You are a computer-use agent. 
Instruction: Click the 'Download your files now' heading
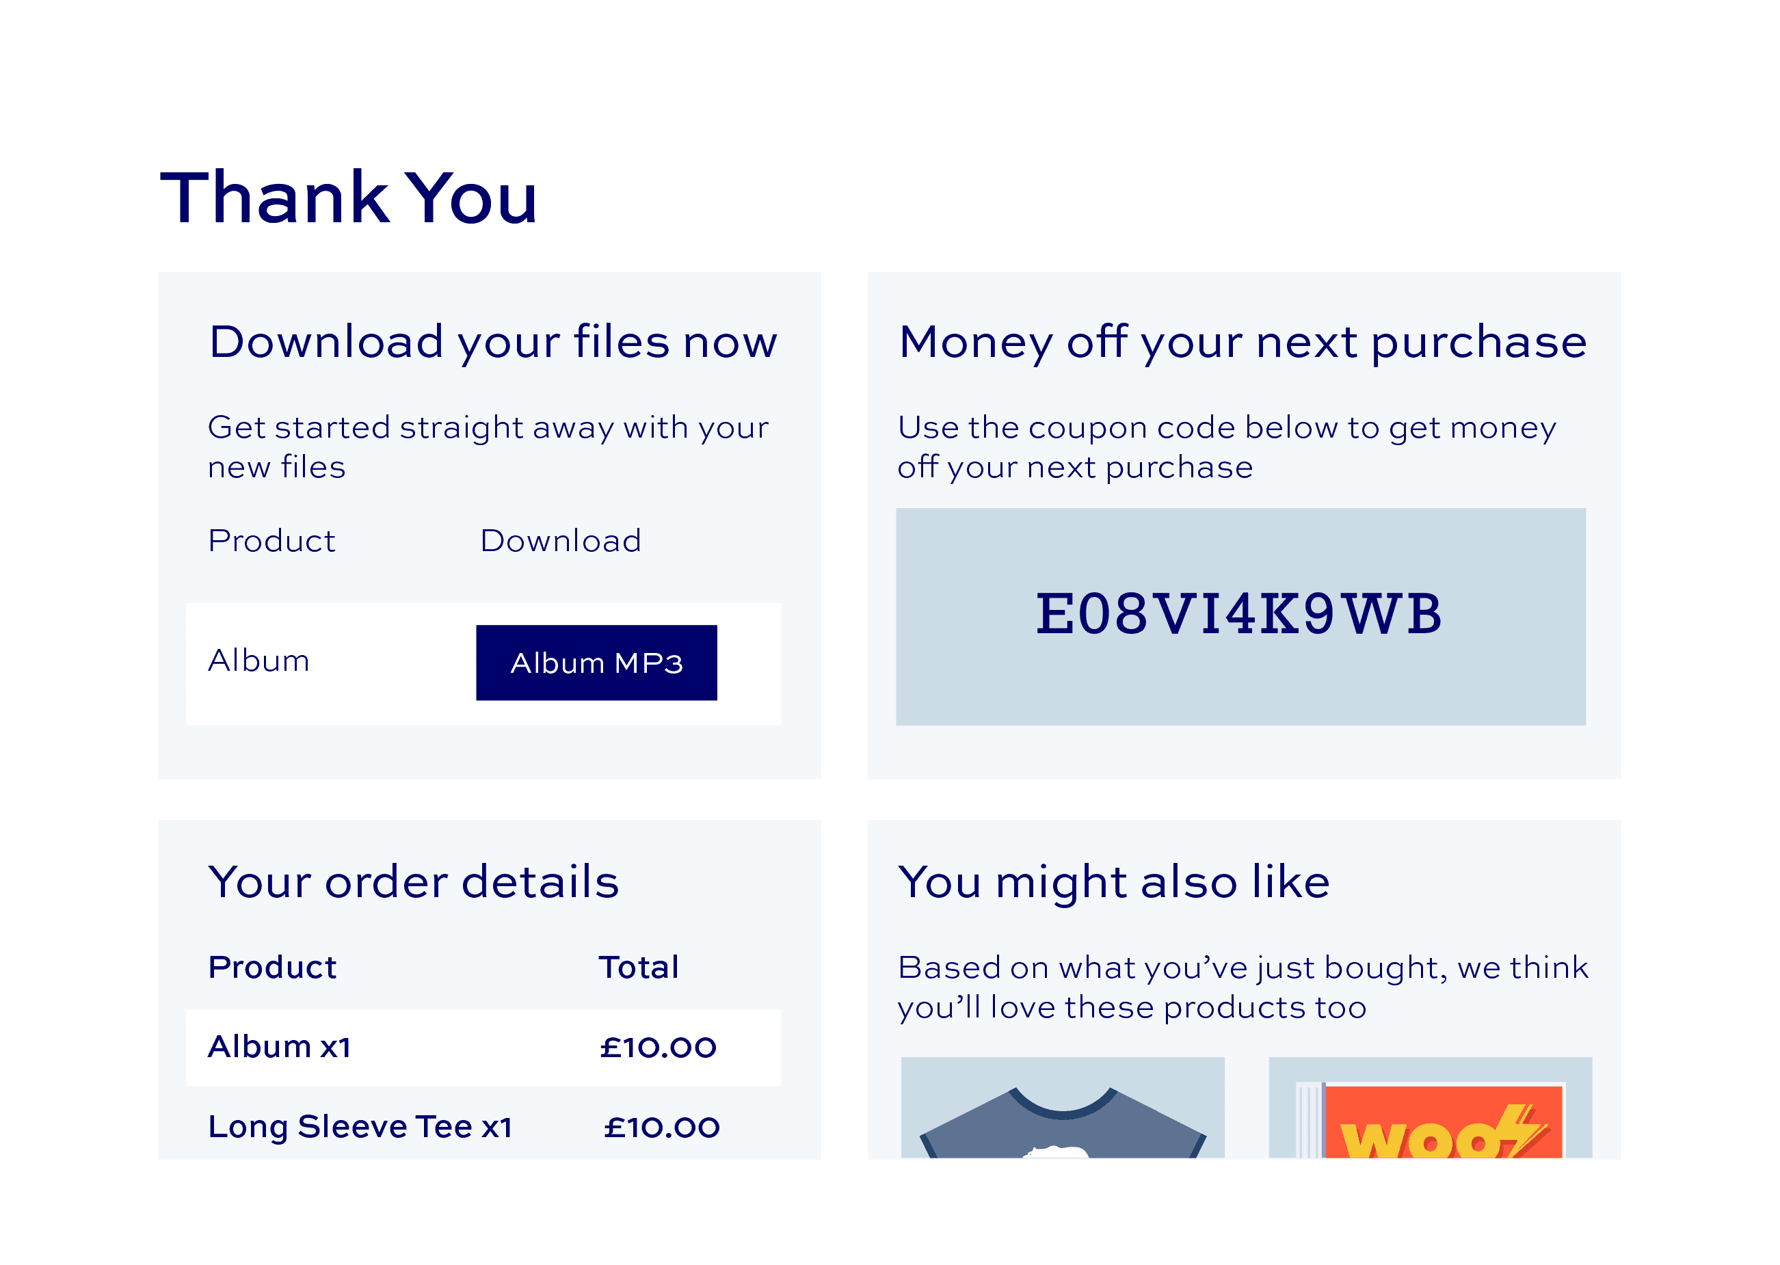[493, 342]
